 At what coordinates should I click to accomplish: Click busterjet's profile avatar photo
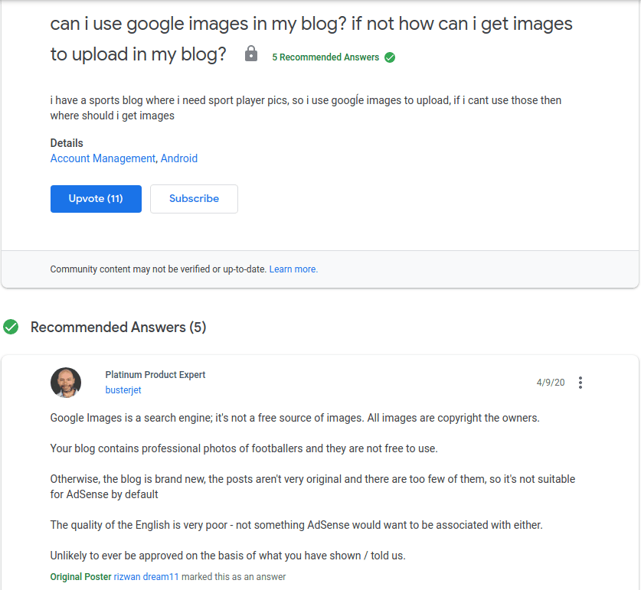(x=66, y=383)
